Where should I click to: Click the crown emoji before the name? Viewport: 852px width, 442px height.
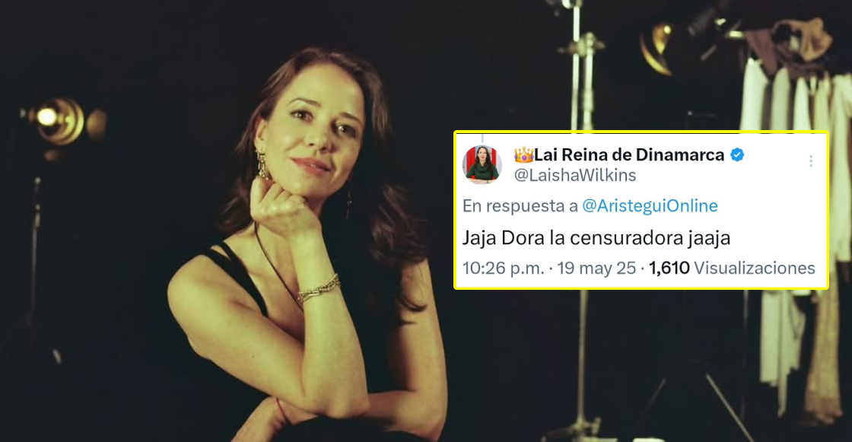523,155
